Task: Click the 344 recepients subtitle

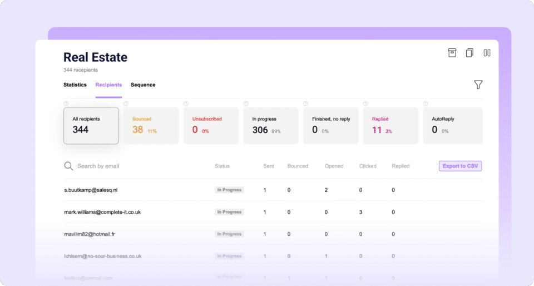Action: tap(80, 70)
